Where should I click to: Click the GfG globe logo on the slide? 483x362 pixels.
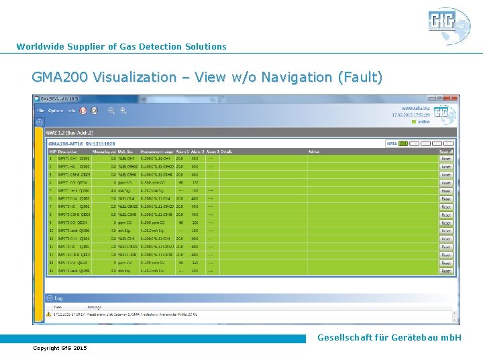pyautogui.click(x=449, y=26)
